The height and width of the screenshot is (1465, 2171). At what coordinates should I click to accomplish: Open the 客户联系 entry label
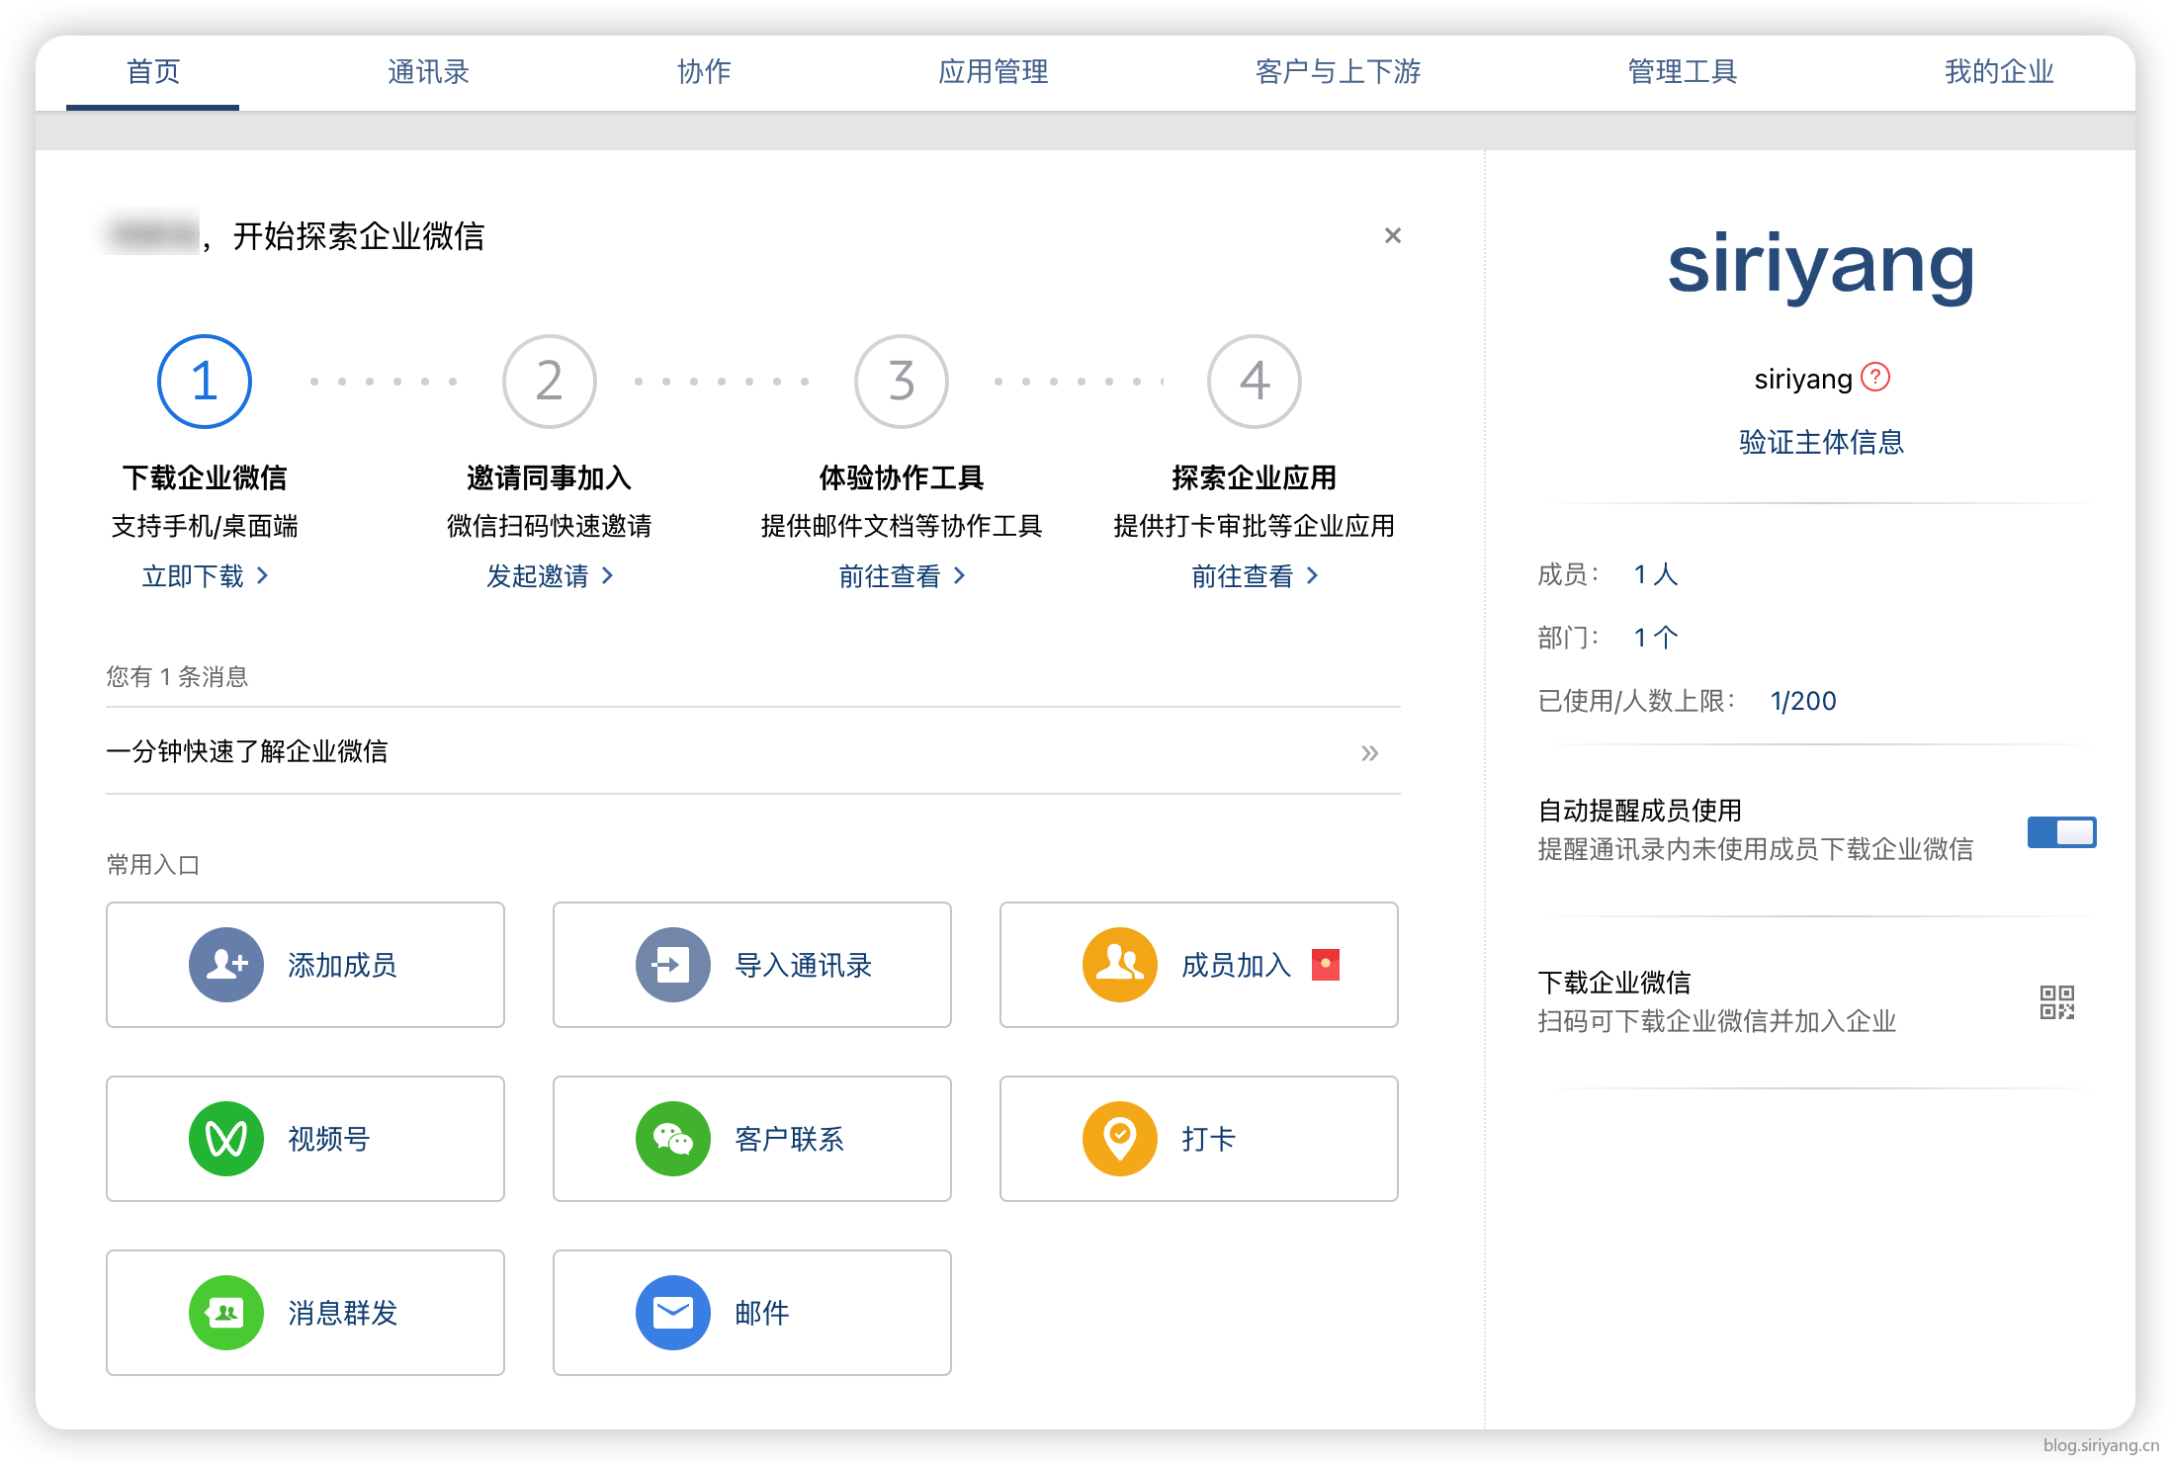pyautogui.click(x=789, y=1138)
